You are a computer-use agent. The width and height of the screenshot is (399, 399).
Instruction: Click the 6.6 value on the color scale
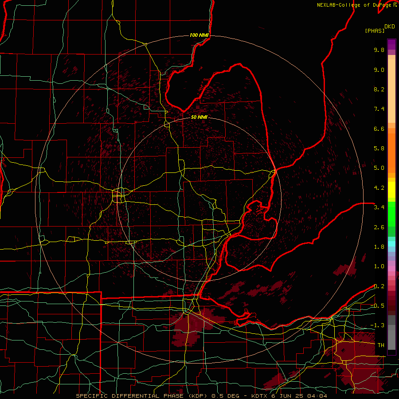click(x=379, y=129)
